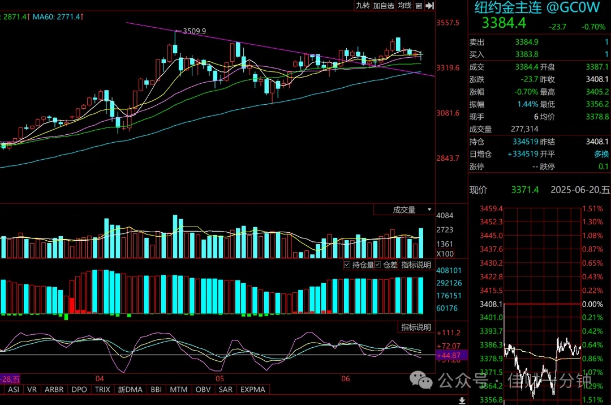Select the EXPMA indicator tab
Image resolution: width=611 pixels, height=405 pixels.
point(252,389)
